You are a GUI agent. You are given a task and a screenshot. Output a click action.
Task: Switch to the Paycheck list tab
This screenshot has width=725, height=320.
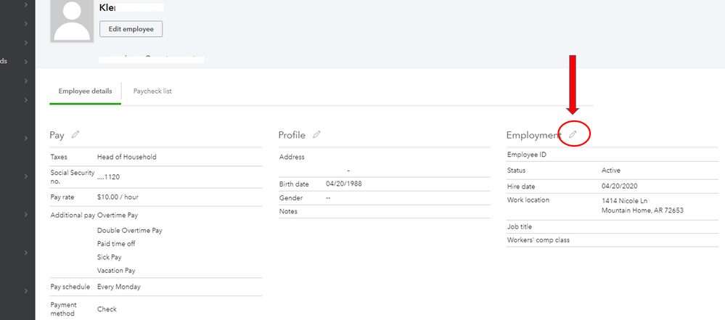pyautogui.click(x=152, y=91)
